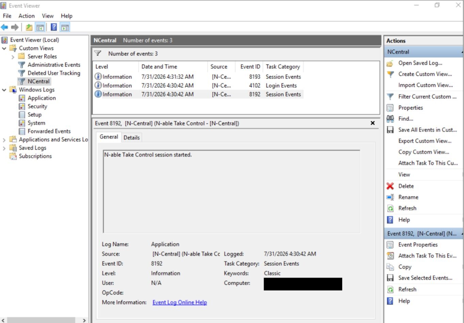
Task: Click the info icon on Event 8193 row
Action: click(x=98, y=77)
